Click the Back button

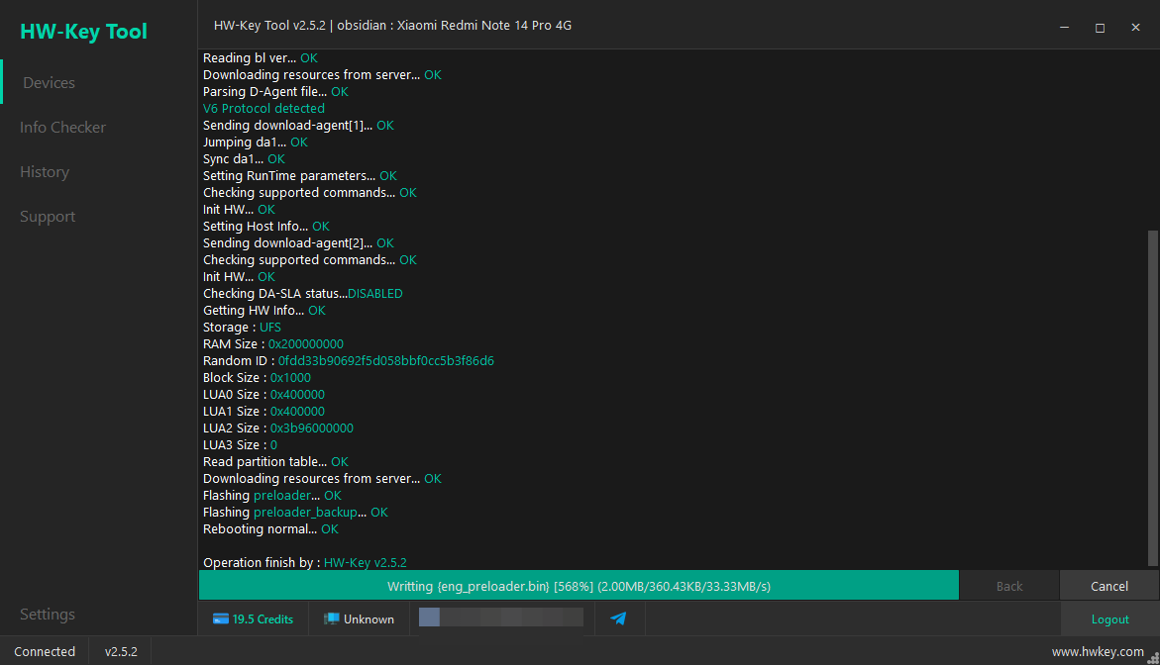pyautogui.click(x=1009, y=586)
